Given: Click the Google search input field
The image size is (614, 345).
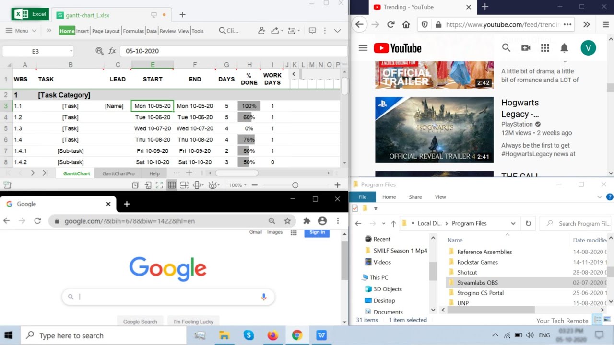Looking at the screenshot, I should coord(168,297).
